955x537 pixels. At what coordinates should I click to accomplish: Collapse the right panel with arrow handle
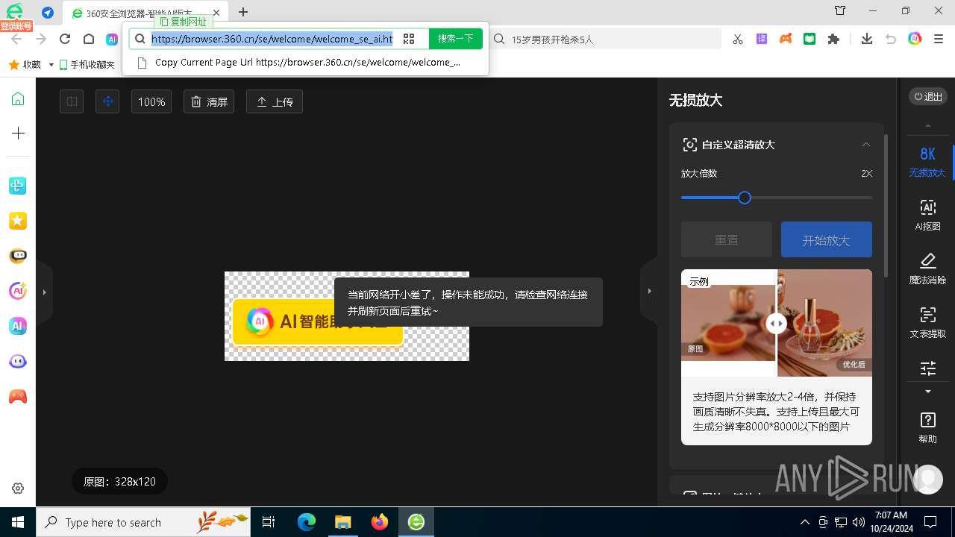tap(649, 291)
